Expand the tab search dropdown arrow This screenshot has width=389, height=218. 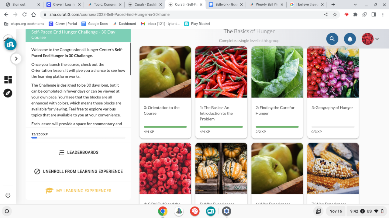pos(356,5)
